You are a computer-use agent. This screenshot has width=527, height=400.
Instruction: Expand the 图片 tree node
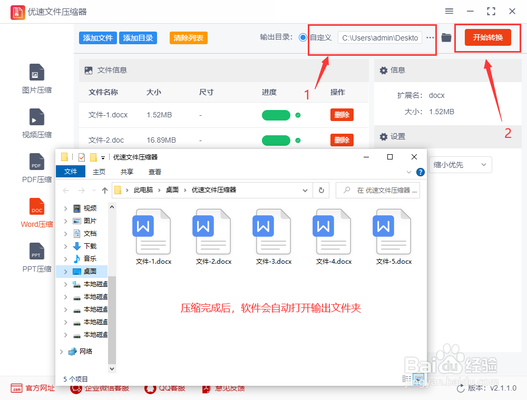pyautogui.click(x=65, y=221)
